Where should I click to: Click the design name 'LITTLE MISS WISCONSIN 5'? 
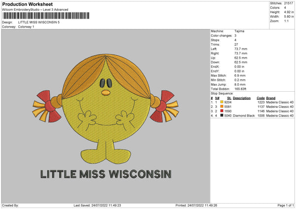pyautogui.click(x=38, y=22)
